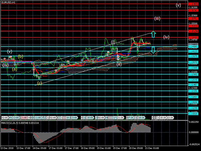Select the white (i) wave label
Image resolution: width=201 pixels, height=151 pixels.
pyautogui.click(x=113, y=42)
